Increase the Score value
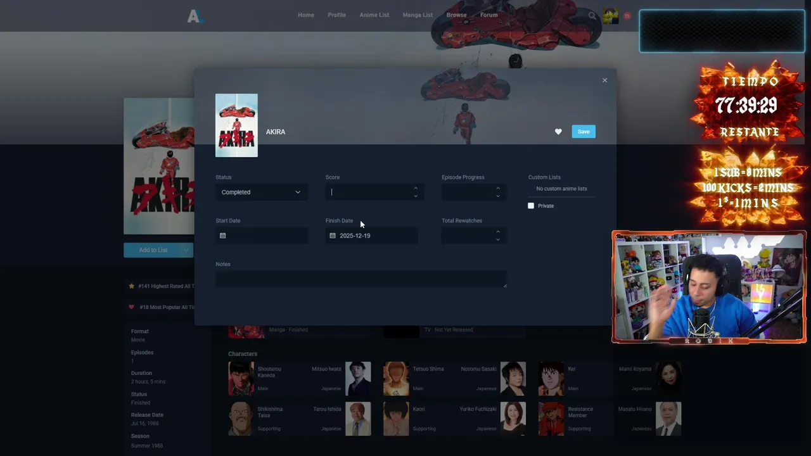Screen dimensions: 811x456 coord(416,188)
